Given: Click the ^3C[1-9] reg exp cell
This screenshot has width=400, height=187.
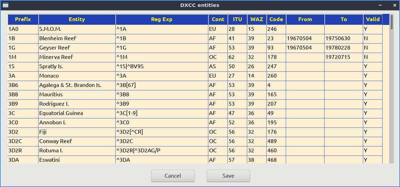Looking at the screenshot, I should click(162, 113).
